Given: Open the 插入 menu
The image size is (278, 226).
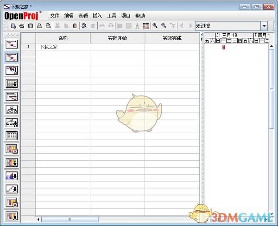Looking at the screenshot, I should [97, 16].
